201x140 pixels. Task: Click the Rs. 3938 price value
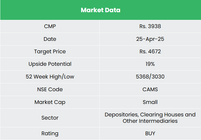point(150,26)
